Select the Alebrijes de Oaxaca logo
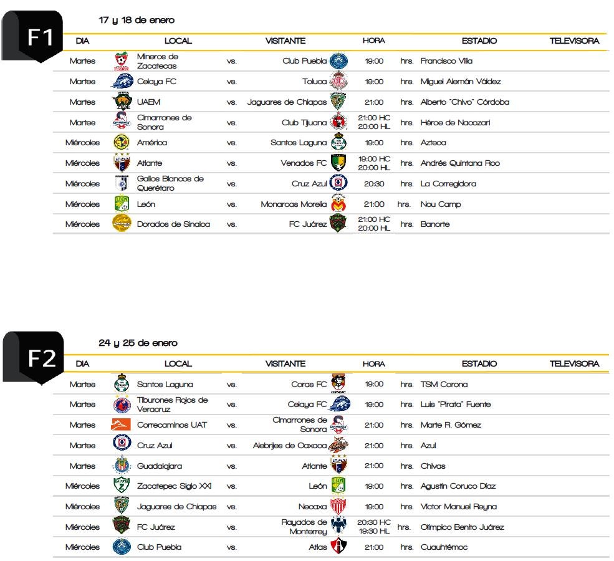The height and width of the screenshot is (561, 614). pyautogui.click(x=338, y=445)
